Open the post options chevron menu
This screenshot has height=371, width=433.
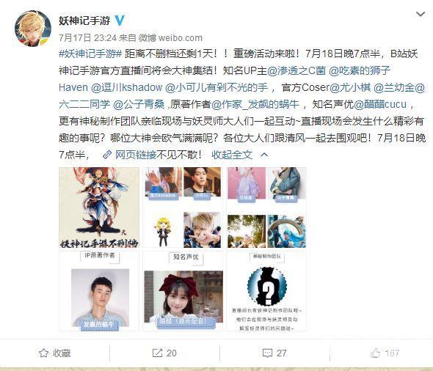pyautogui.click(x=421, y=14)
